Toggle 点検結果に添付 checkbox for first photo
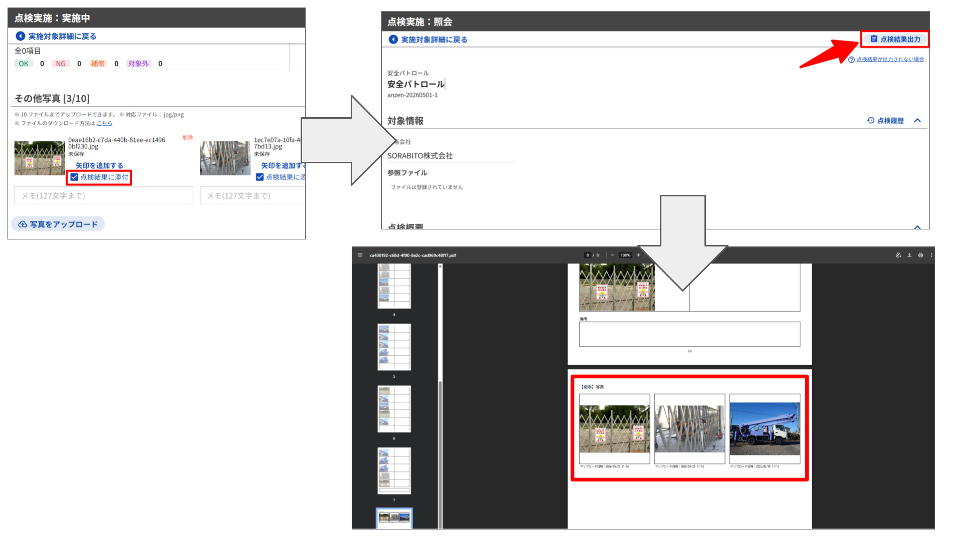Viewport: 962px width, 541px height. click(x=74, y=177)
